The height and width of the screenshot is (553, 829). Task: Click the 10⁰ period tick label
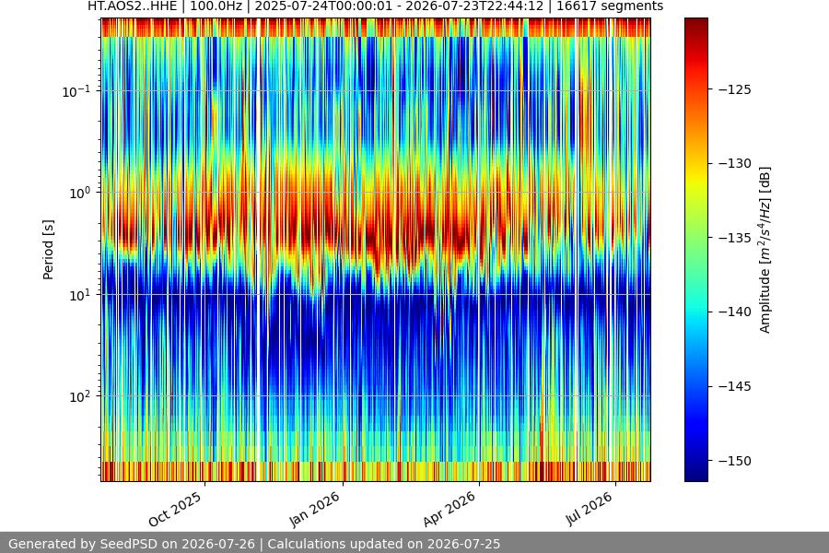tap(80, 193)
